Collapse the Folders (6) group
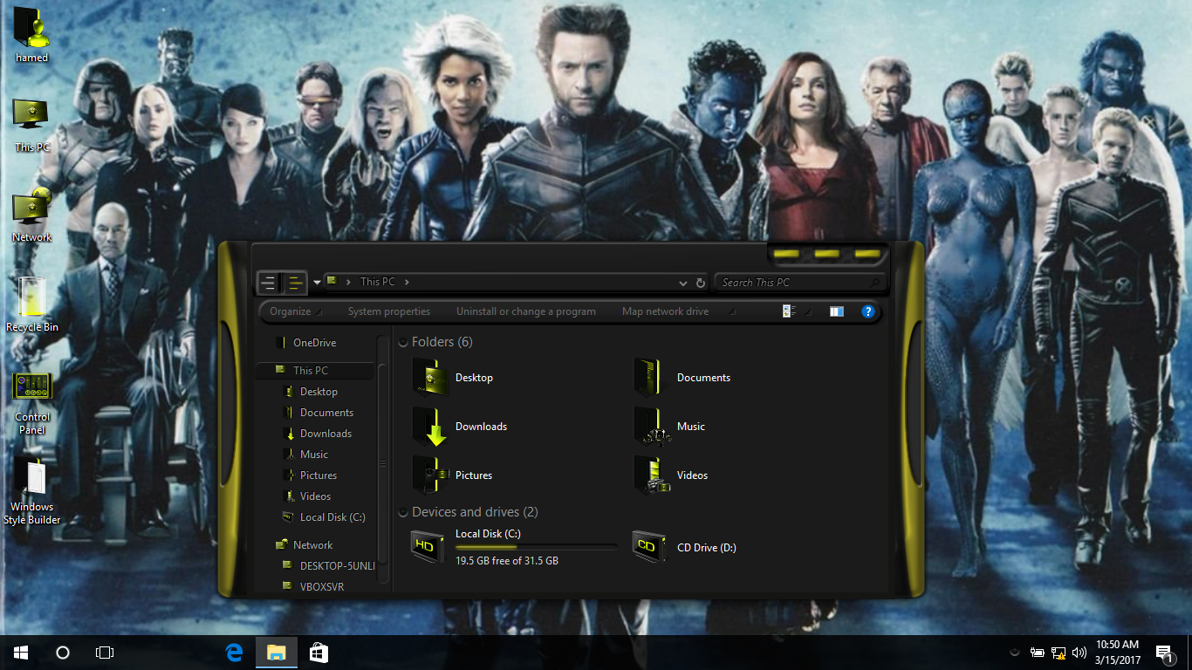This screenshot has height=670, width=1192. pos(403,343)
